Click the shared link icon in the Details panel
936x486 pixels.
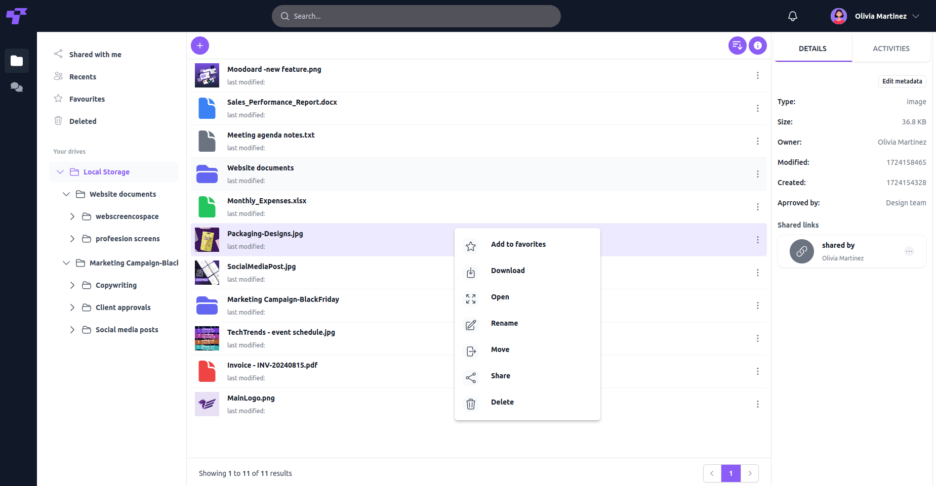pyautogui.click(x=801, y=251)
